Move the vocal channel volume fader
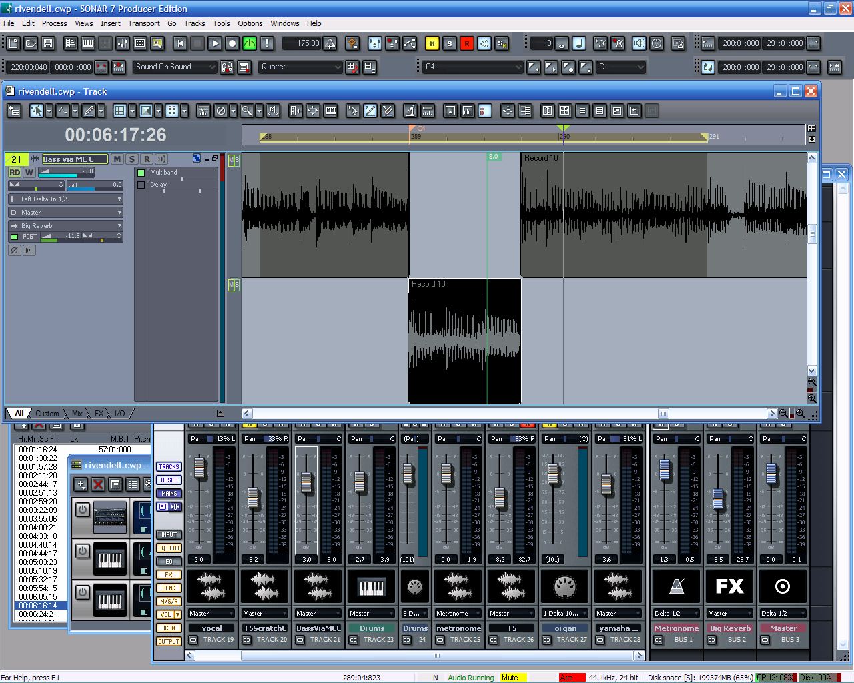Image resolution: width=854 pixels, height=683 pixels. point(199,468)
